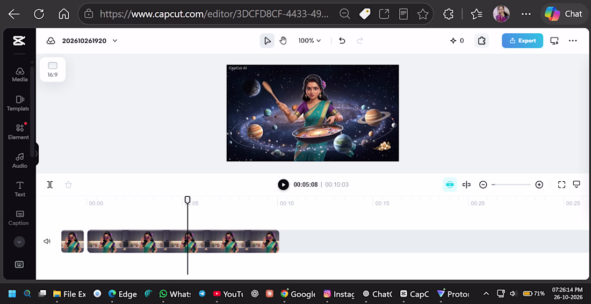Open the 100% zoom dropdown
This screenshot has width=591, height=304.
click(309, 41)
